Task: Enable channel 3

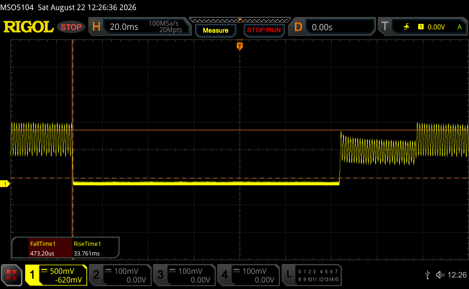Action: [x=160, y=275]
